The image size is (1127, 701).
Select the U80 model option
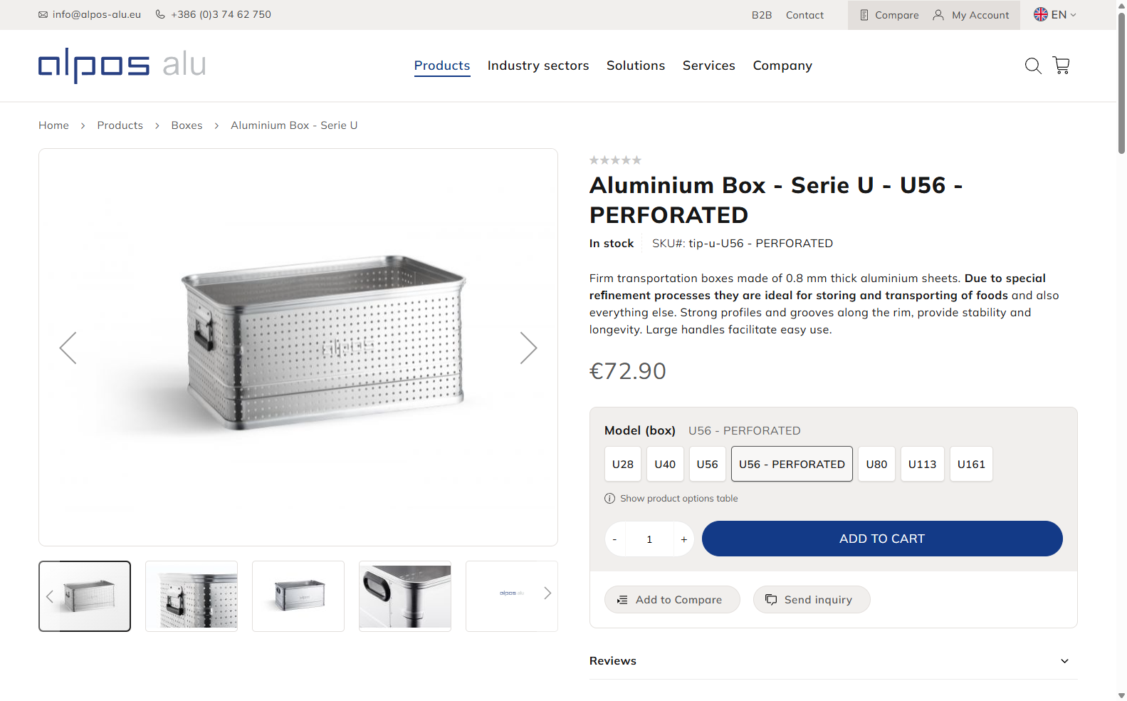pos(876,464)
